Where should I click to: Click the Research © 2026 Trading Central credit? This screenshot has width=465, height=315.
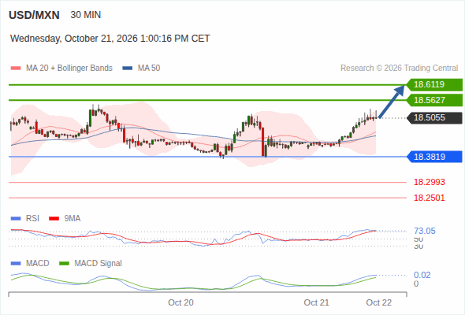(x=399, y=69)
